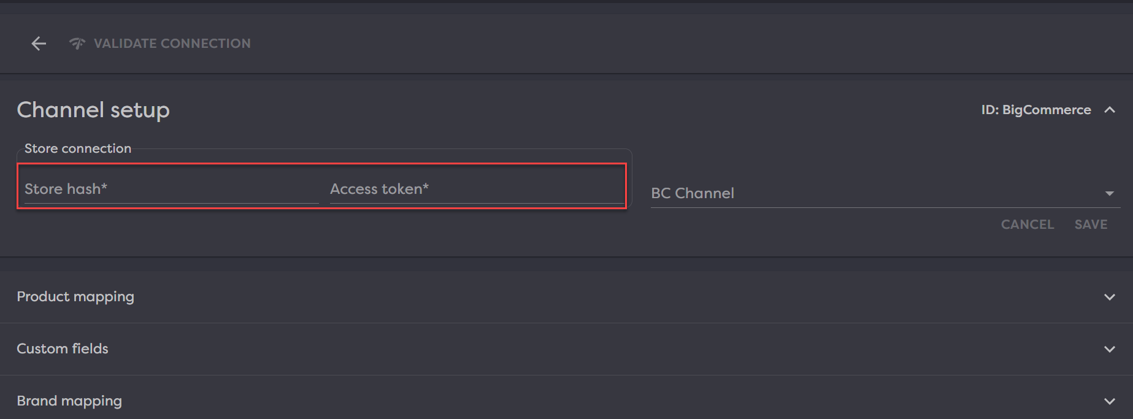Viewport: 1133px width, 419px height.
Task: Click the Store connection group label
Action: click(x=78, y=148)
